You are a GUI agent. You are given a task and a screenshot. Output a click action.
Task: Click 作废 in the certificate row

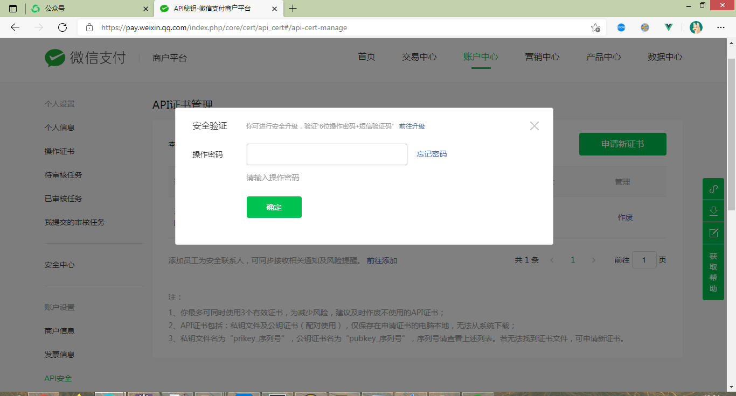[625, 217]
